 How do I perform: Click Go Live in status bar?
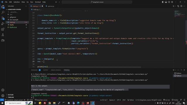(x=167, y=100)
